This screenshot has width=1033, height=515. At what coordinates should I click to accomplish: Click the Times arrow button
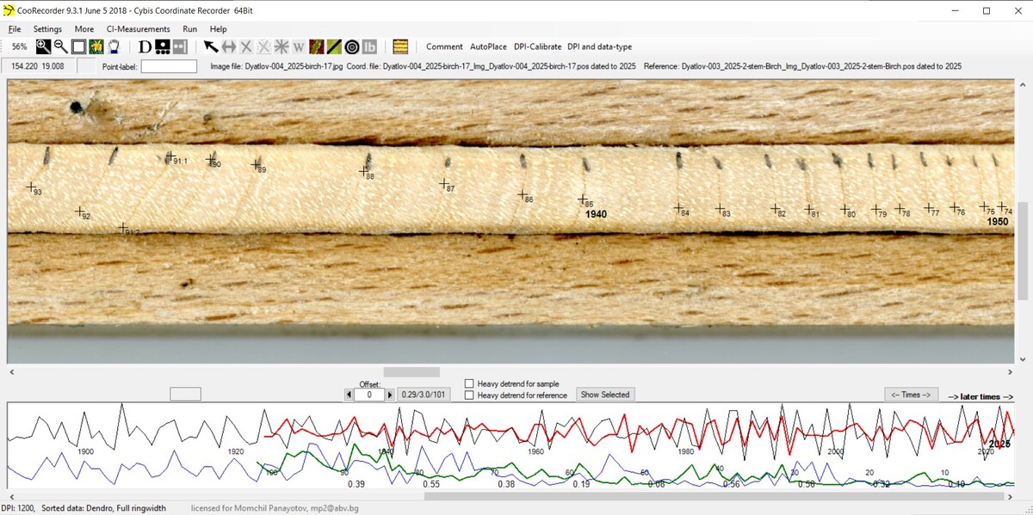click(911, 395)
